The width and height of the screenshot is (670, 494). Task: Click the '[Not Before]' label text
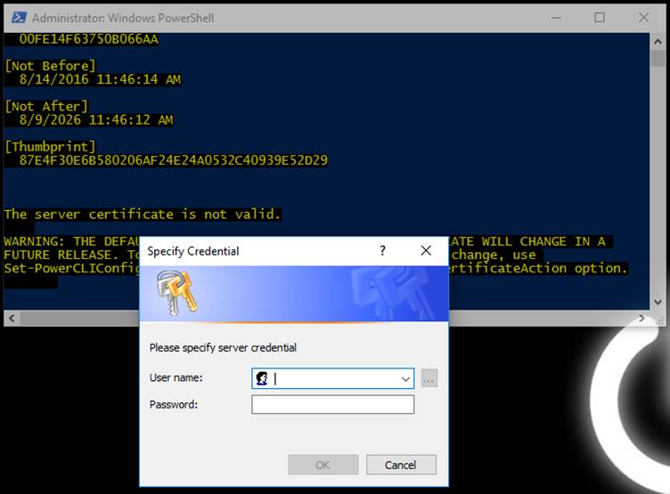point(50,66)
